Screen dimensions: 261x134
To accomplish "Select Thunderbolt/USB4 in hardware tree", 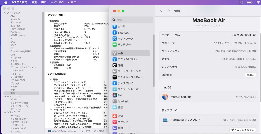I will pos(21,51).
